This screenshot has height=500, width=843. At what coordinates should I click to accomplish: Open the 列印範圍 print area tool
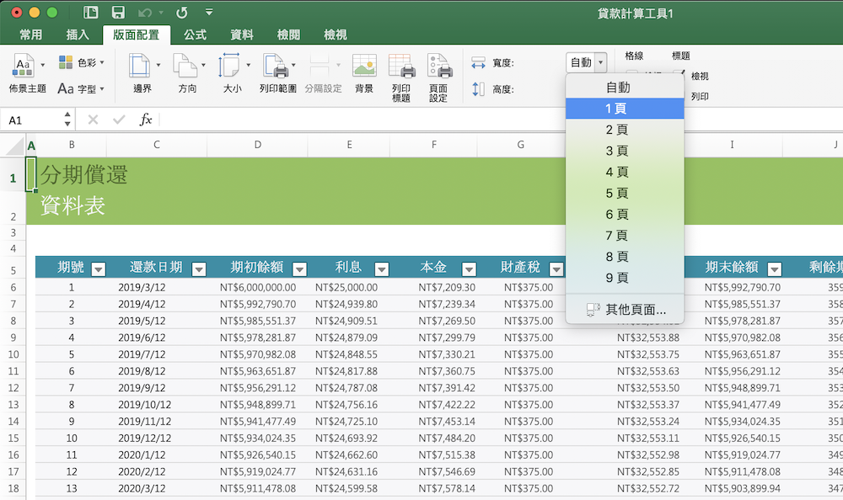(277, 67)
